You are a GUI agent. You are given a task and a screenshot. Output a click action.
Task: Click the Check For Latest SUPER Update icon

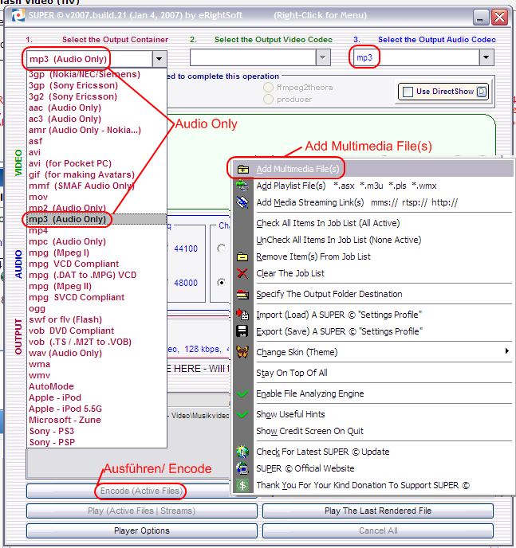click(x=242, y=452)
